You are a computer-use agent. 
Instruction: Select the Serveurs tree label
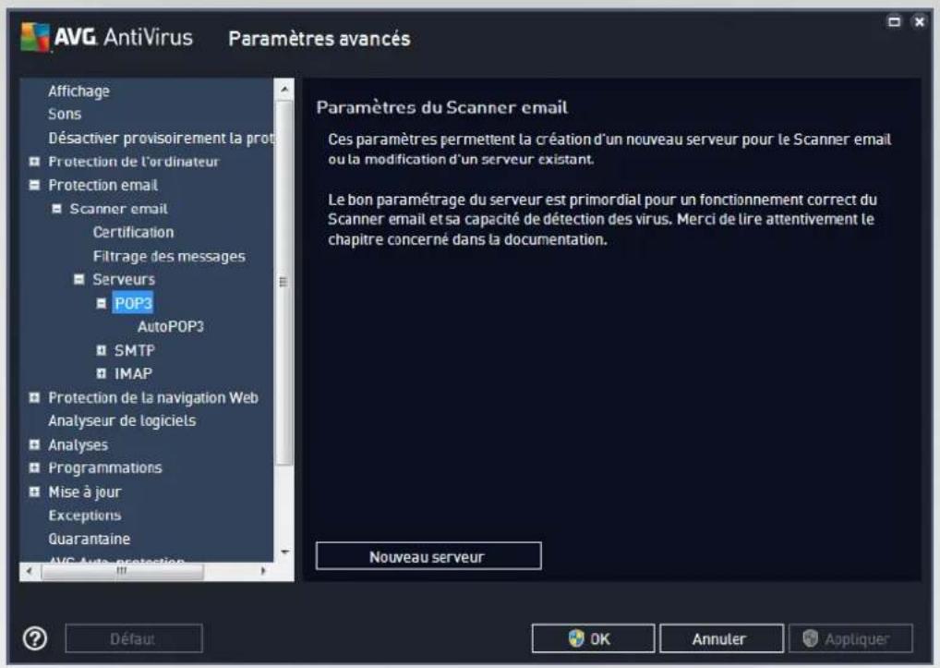(124, 279)
